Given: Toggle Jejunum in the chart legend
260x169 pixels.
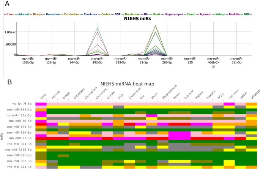Looking at the screenshot, I should click(203, 14).
